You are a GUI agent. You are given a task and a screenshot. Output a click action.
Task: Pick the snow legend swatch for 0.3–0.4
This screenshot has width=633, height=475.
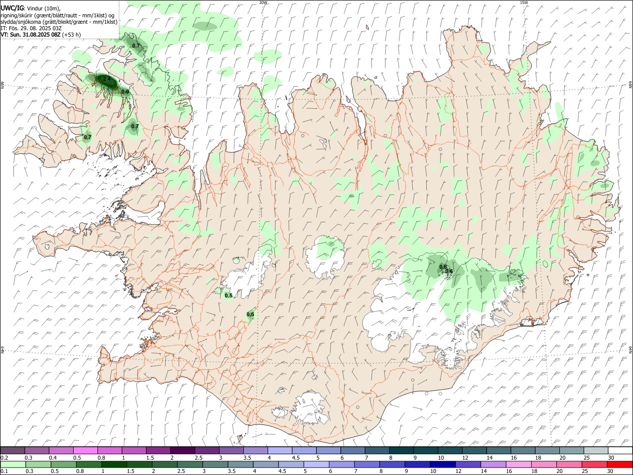click(37, 450)
